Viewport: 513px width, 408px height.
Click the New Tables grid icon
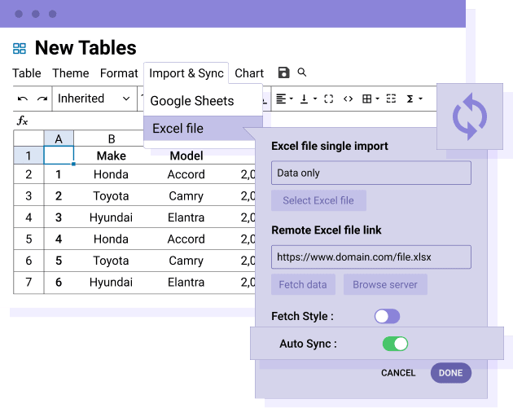pos(20,49)
